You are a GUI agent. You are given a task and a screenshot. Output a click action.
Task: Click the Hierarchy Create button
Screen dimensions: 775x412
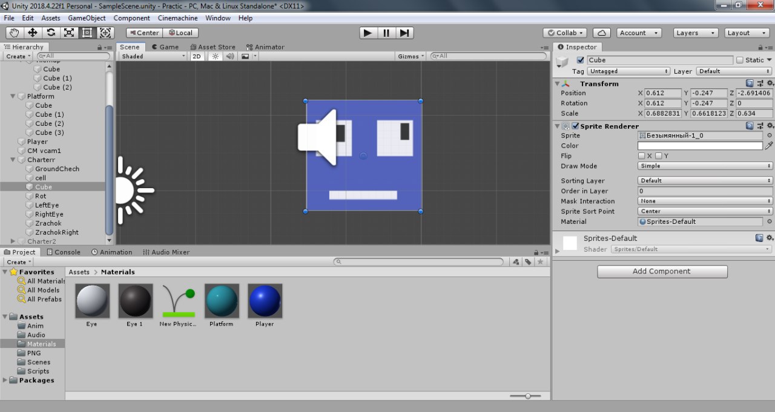18,56
